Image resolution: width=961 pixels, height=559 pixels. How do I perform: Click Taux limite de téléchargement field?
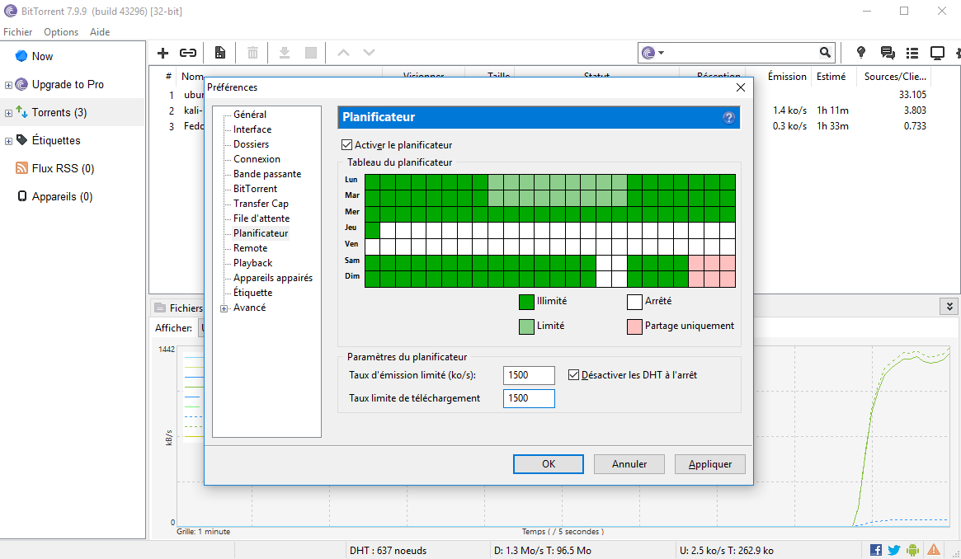(x=529, y=398)
